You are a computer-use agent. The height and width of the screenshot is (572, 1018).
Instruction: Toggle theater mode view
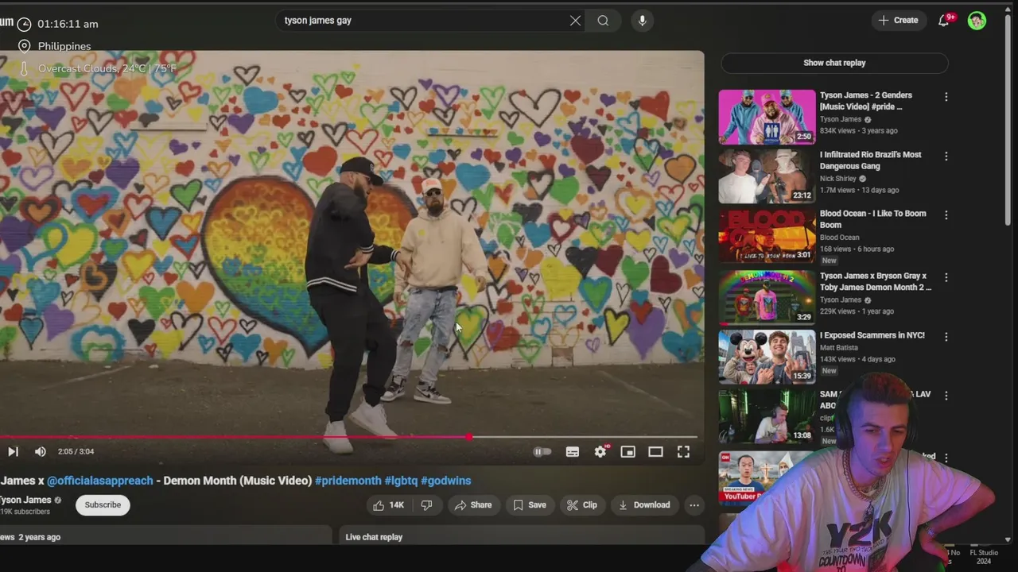[655, 451]
